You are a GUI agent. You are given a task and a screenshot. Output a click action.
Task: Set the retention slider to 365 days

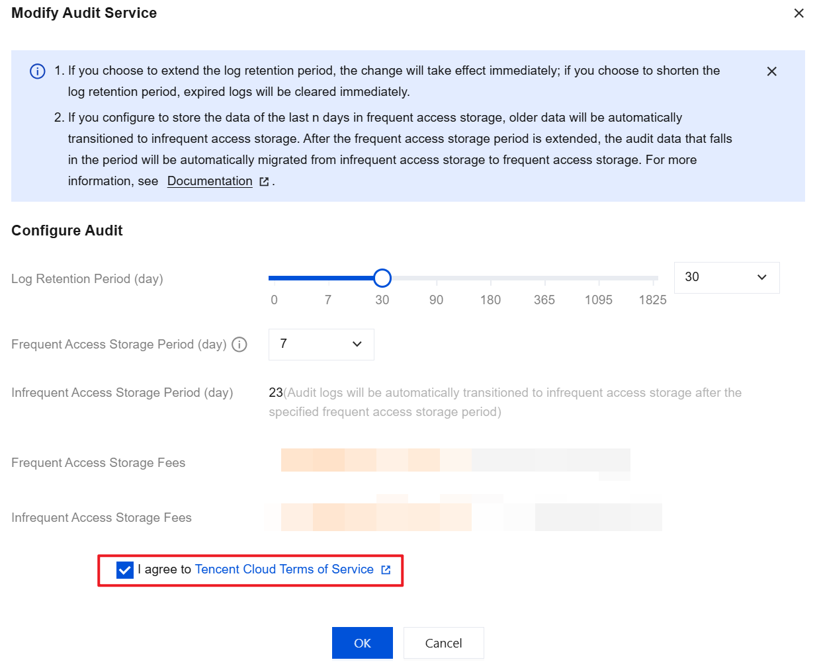click(544, 278)
